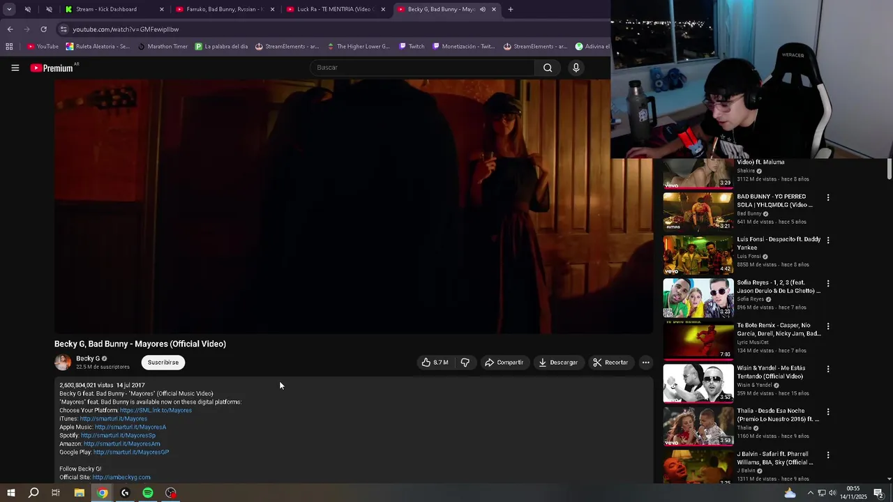Subscribe with the Suscribirse button
The image size is (893, 502).
(x=163, y=363)
